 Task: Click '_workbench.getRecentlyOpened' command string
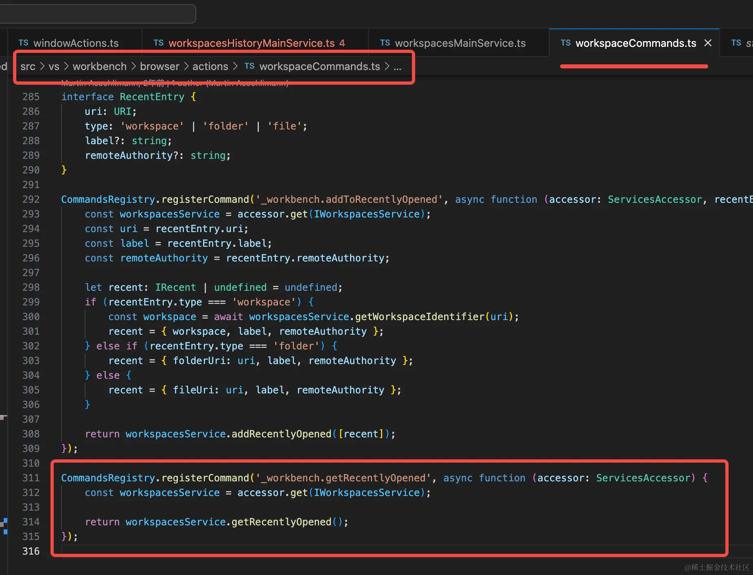coord(343,478)
